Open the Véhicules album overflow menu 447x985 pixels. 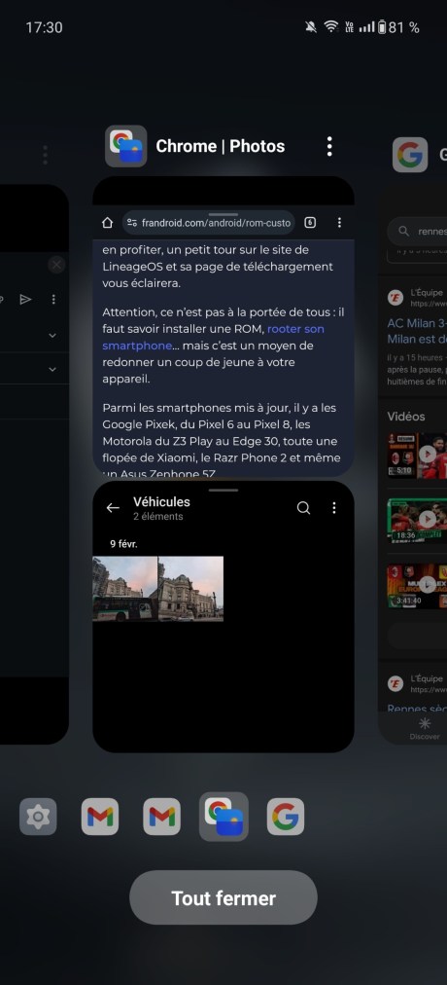pos(334,508)
